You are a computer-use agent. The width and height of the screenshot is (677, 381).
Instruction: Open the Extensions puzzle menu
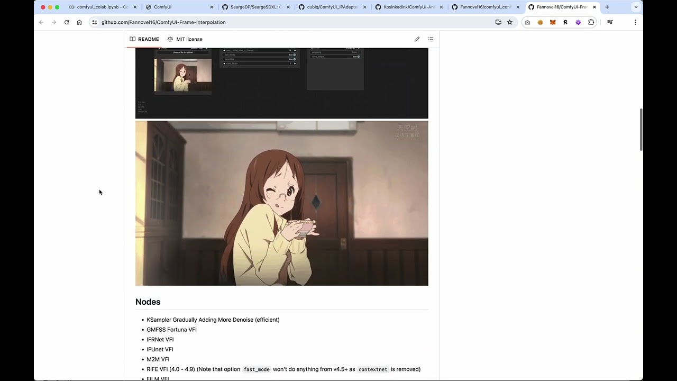(591, 22)
